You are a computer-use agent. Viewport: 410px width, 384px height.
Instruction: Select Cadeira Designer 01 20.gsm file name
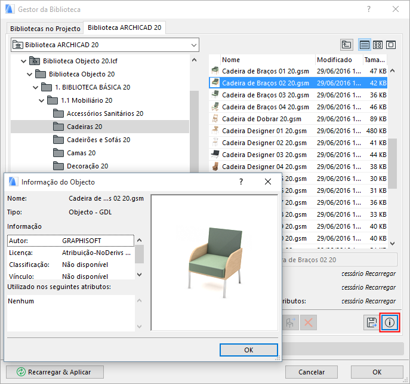point(264,131)
